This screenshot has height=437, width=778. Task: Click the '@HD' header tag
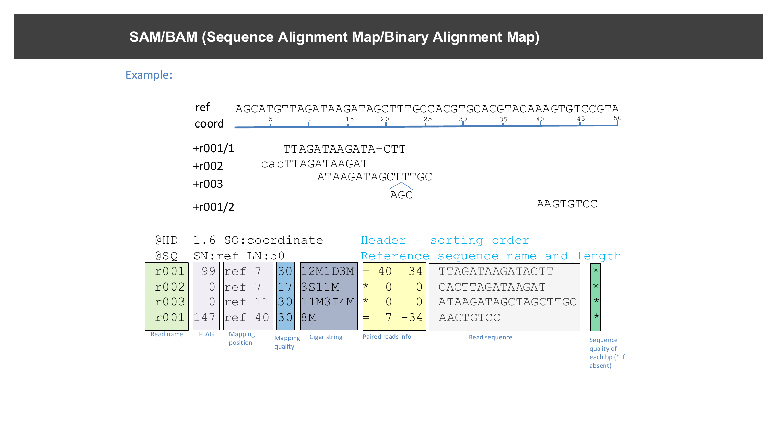point(166,240)
